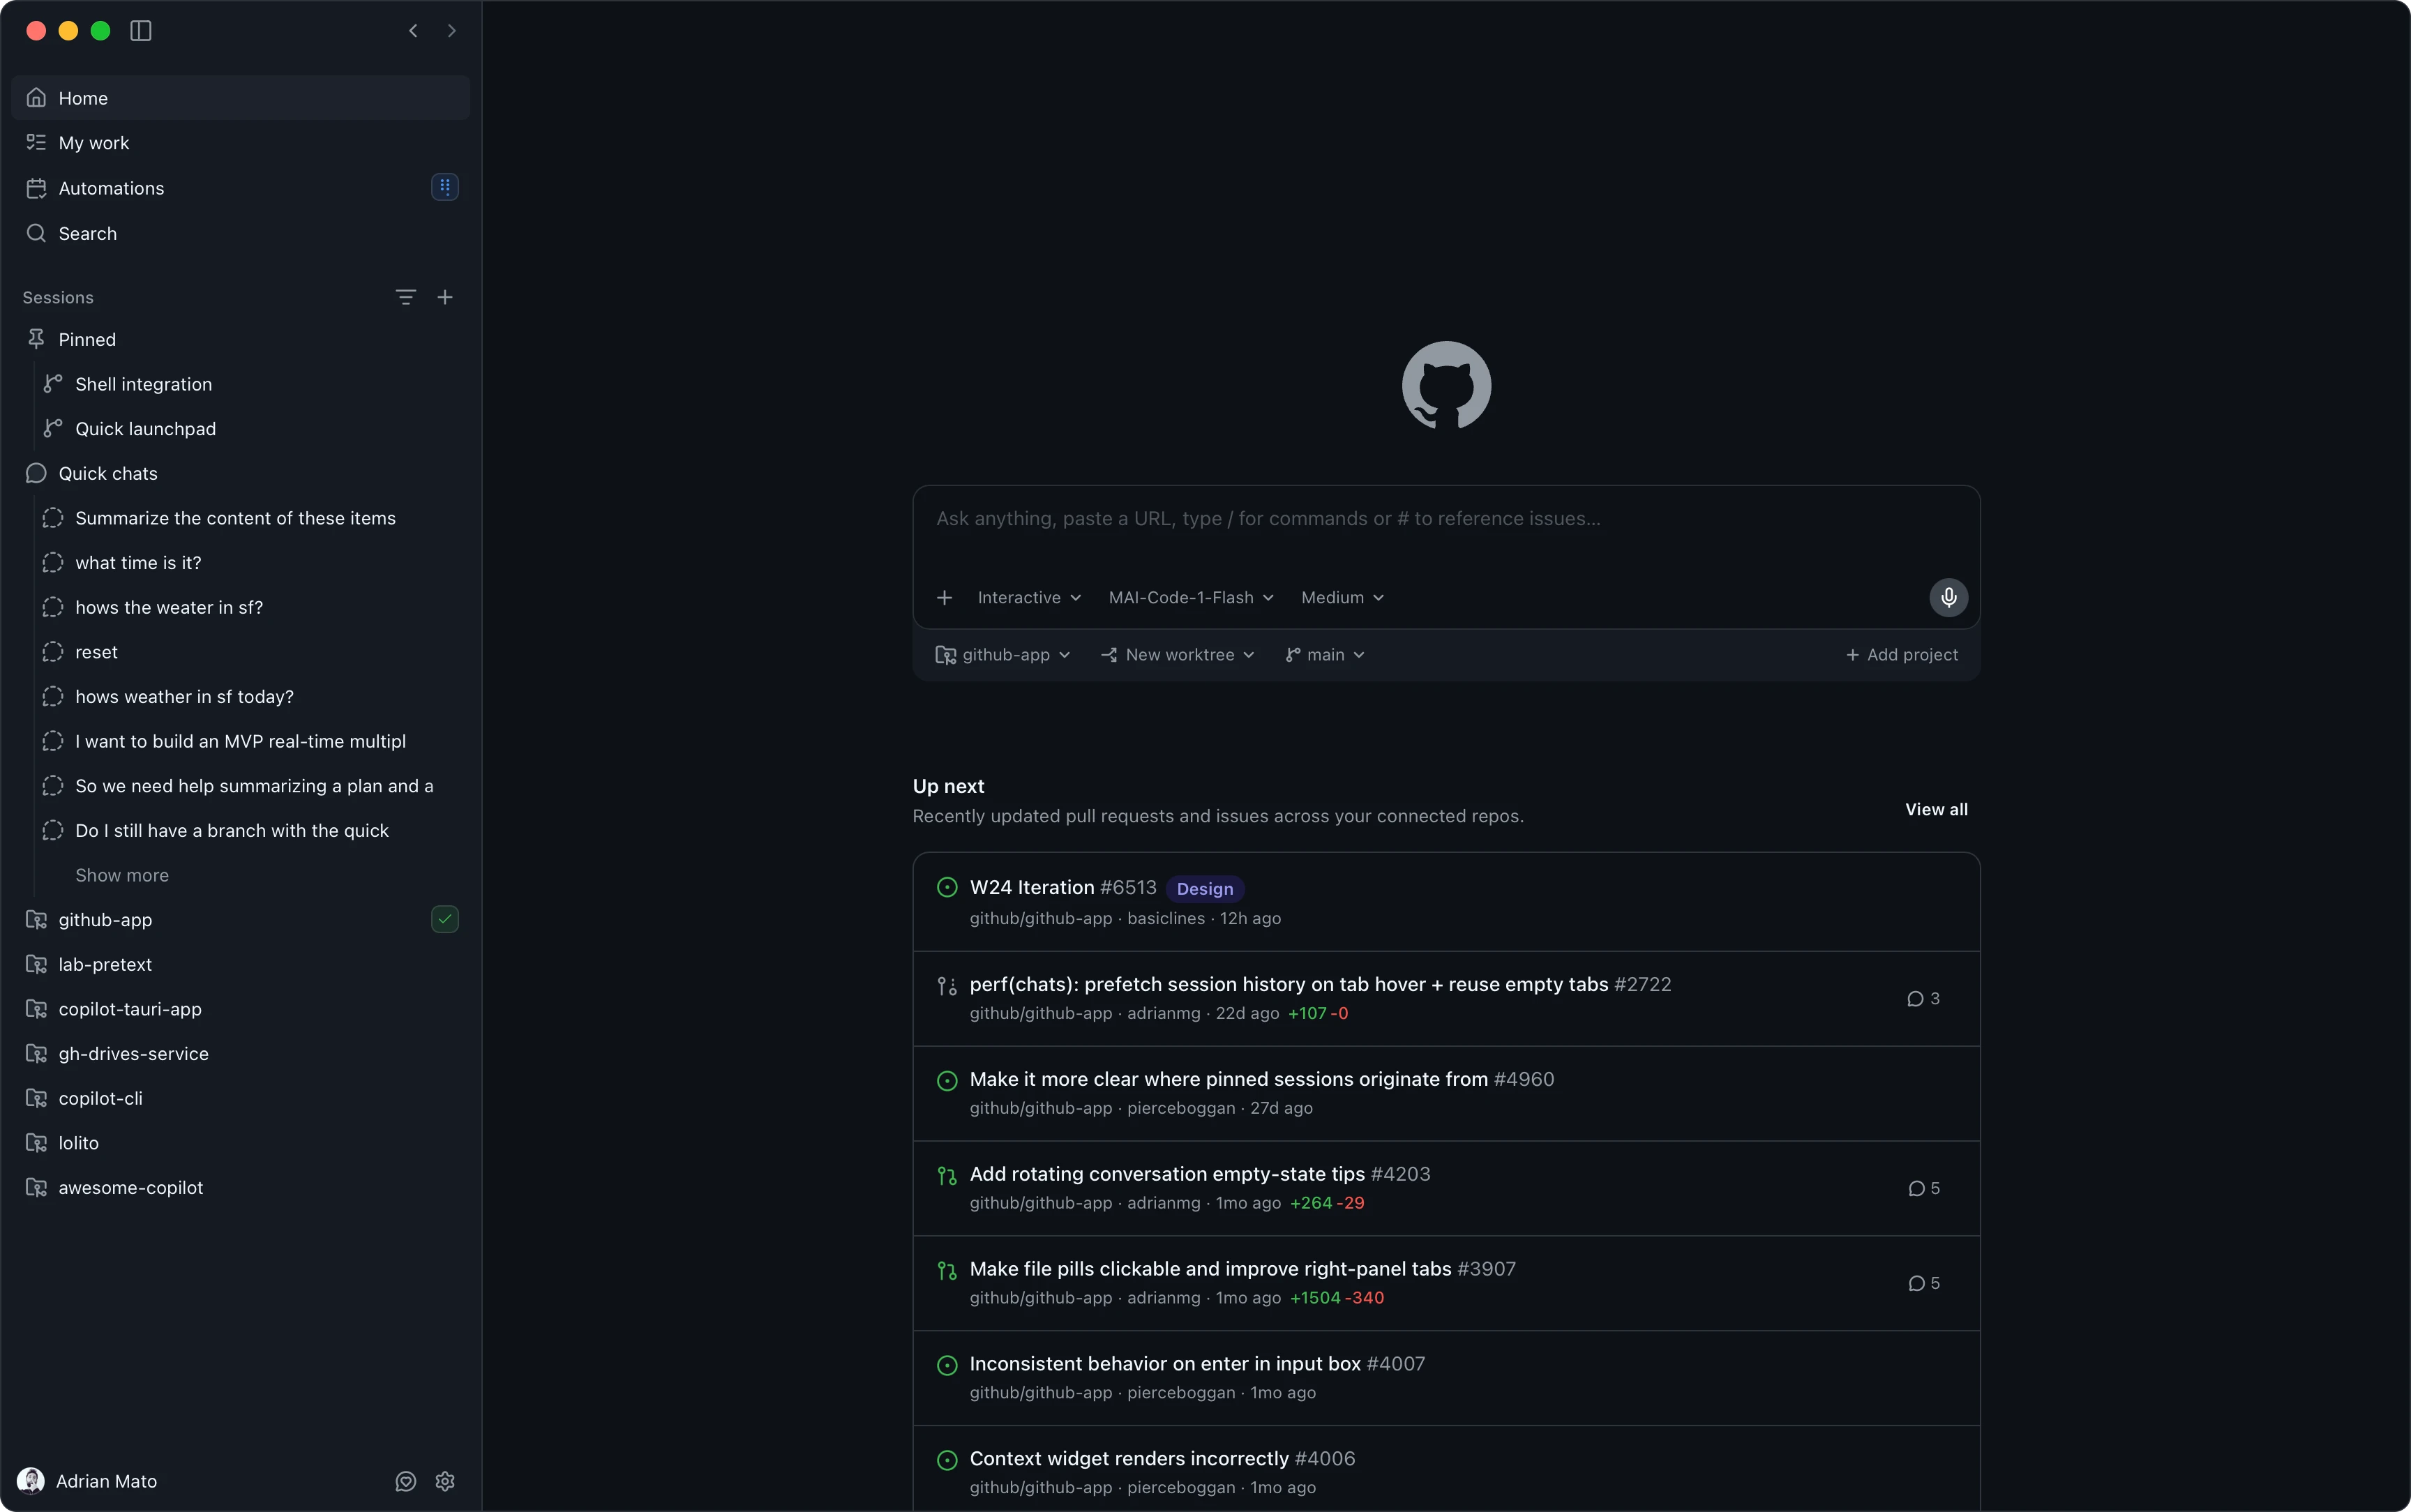The height and width of the screenshot is (1512, 2411).
Task: Click the GitHub logo
Action: (1446, 386)
